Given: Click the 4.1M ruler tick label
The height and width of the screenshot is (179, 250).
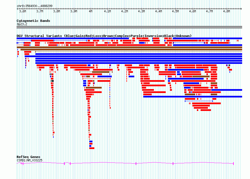Looking at the screenshot, I should [108, 11].
